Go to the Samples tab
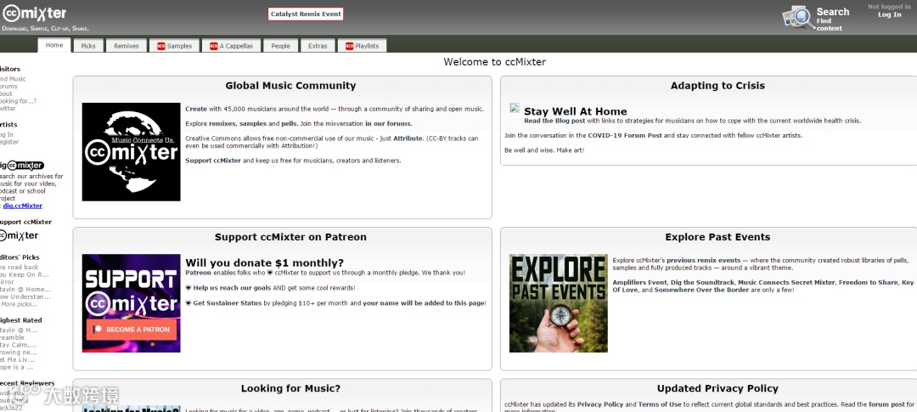Screen dimensions: 917x412 [x=174, y=46]
